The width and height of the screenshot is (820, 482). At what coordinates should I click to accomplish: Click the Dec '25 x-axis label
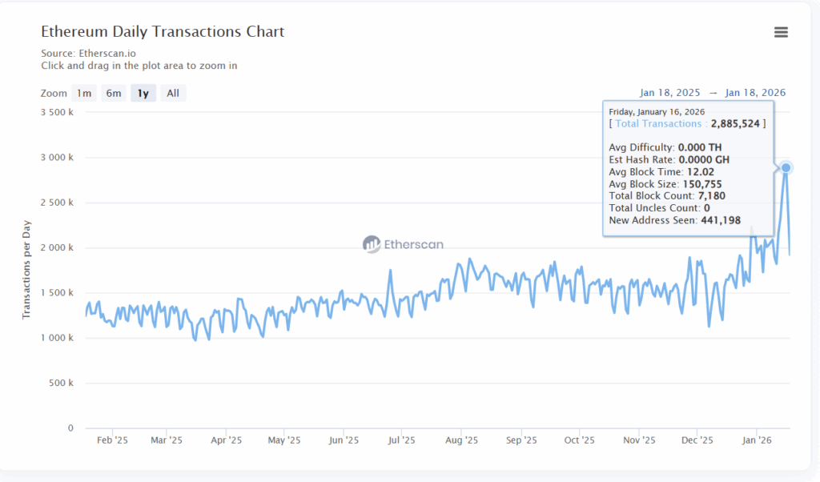[x=697, y=440]
